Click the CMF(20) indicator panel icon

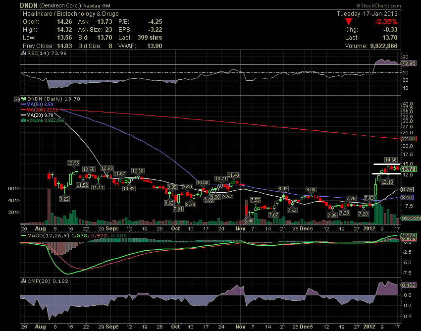click(x=23, y=281)
